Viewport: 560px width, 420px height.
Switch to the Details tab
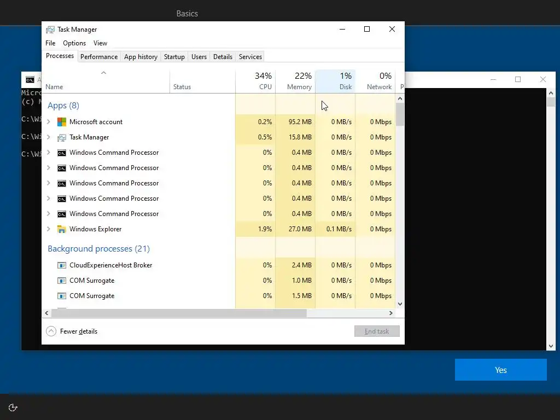(x=223, y=57)
